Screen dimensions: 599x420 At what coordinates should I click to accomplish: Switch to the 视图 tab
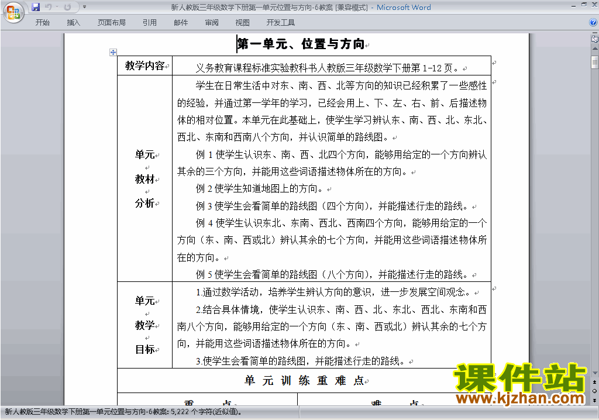coord(243,23)
